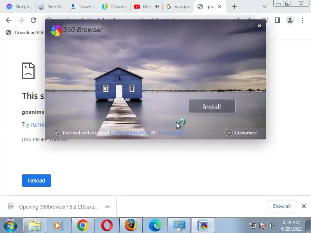
Task: Click the sad page error icon
Action: [28, 71]
